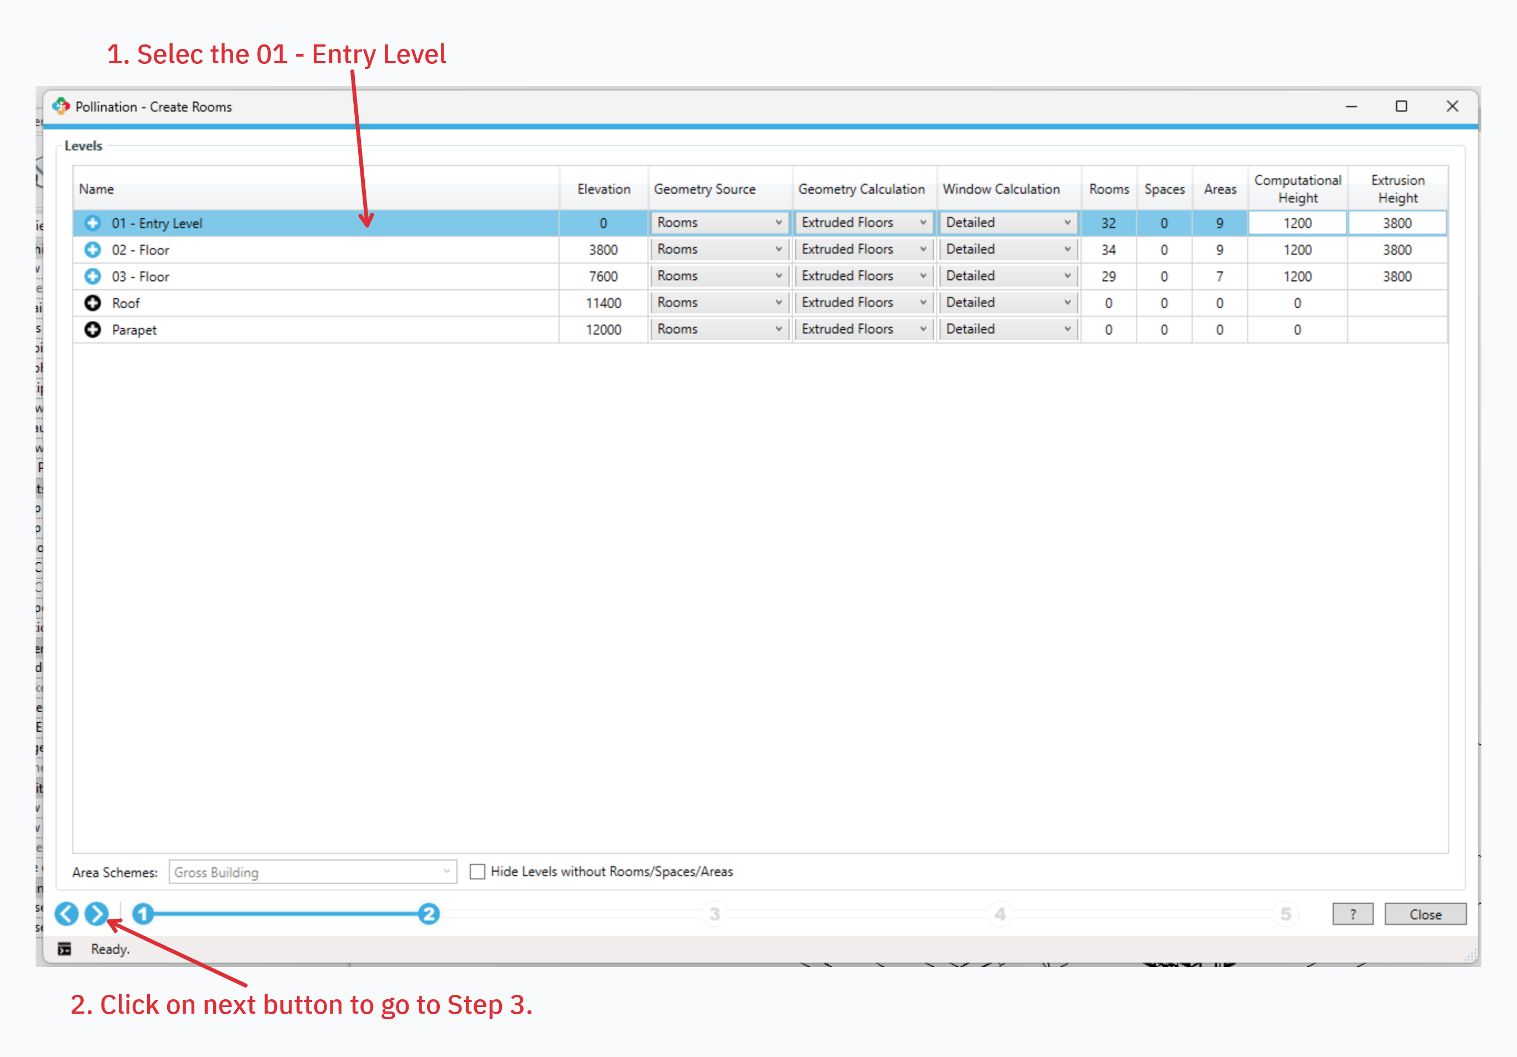The height and width of the screenshot is (1057, 1517).
Task: Edit Computational Height field for Entry Level
Action: coord(1297,223)
